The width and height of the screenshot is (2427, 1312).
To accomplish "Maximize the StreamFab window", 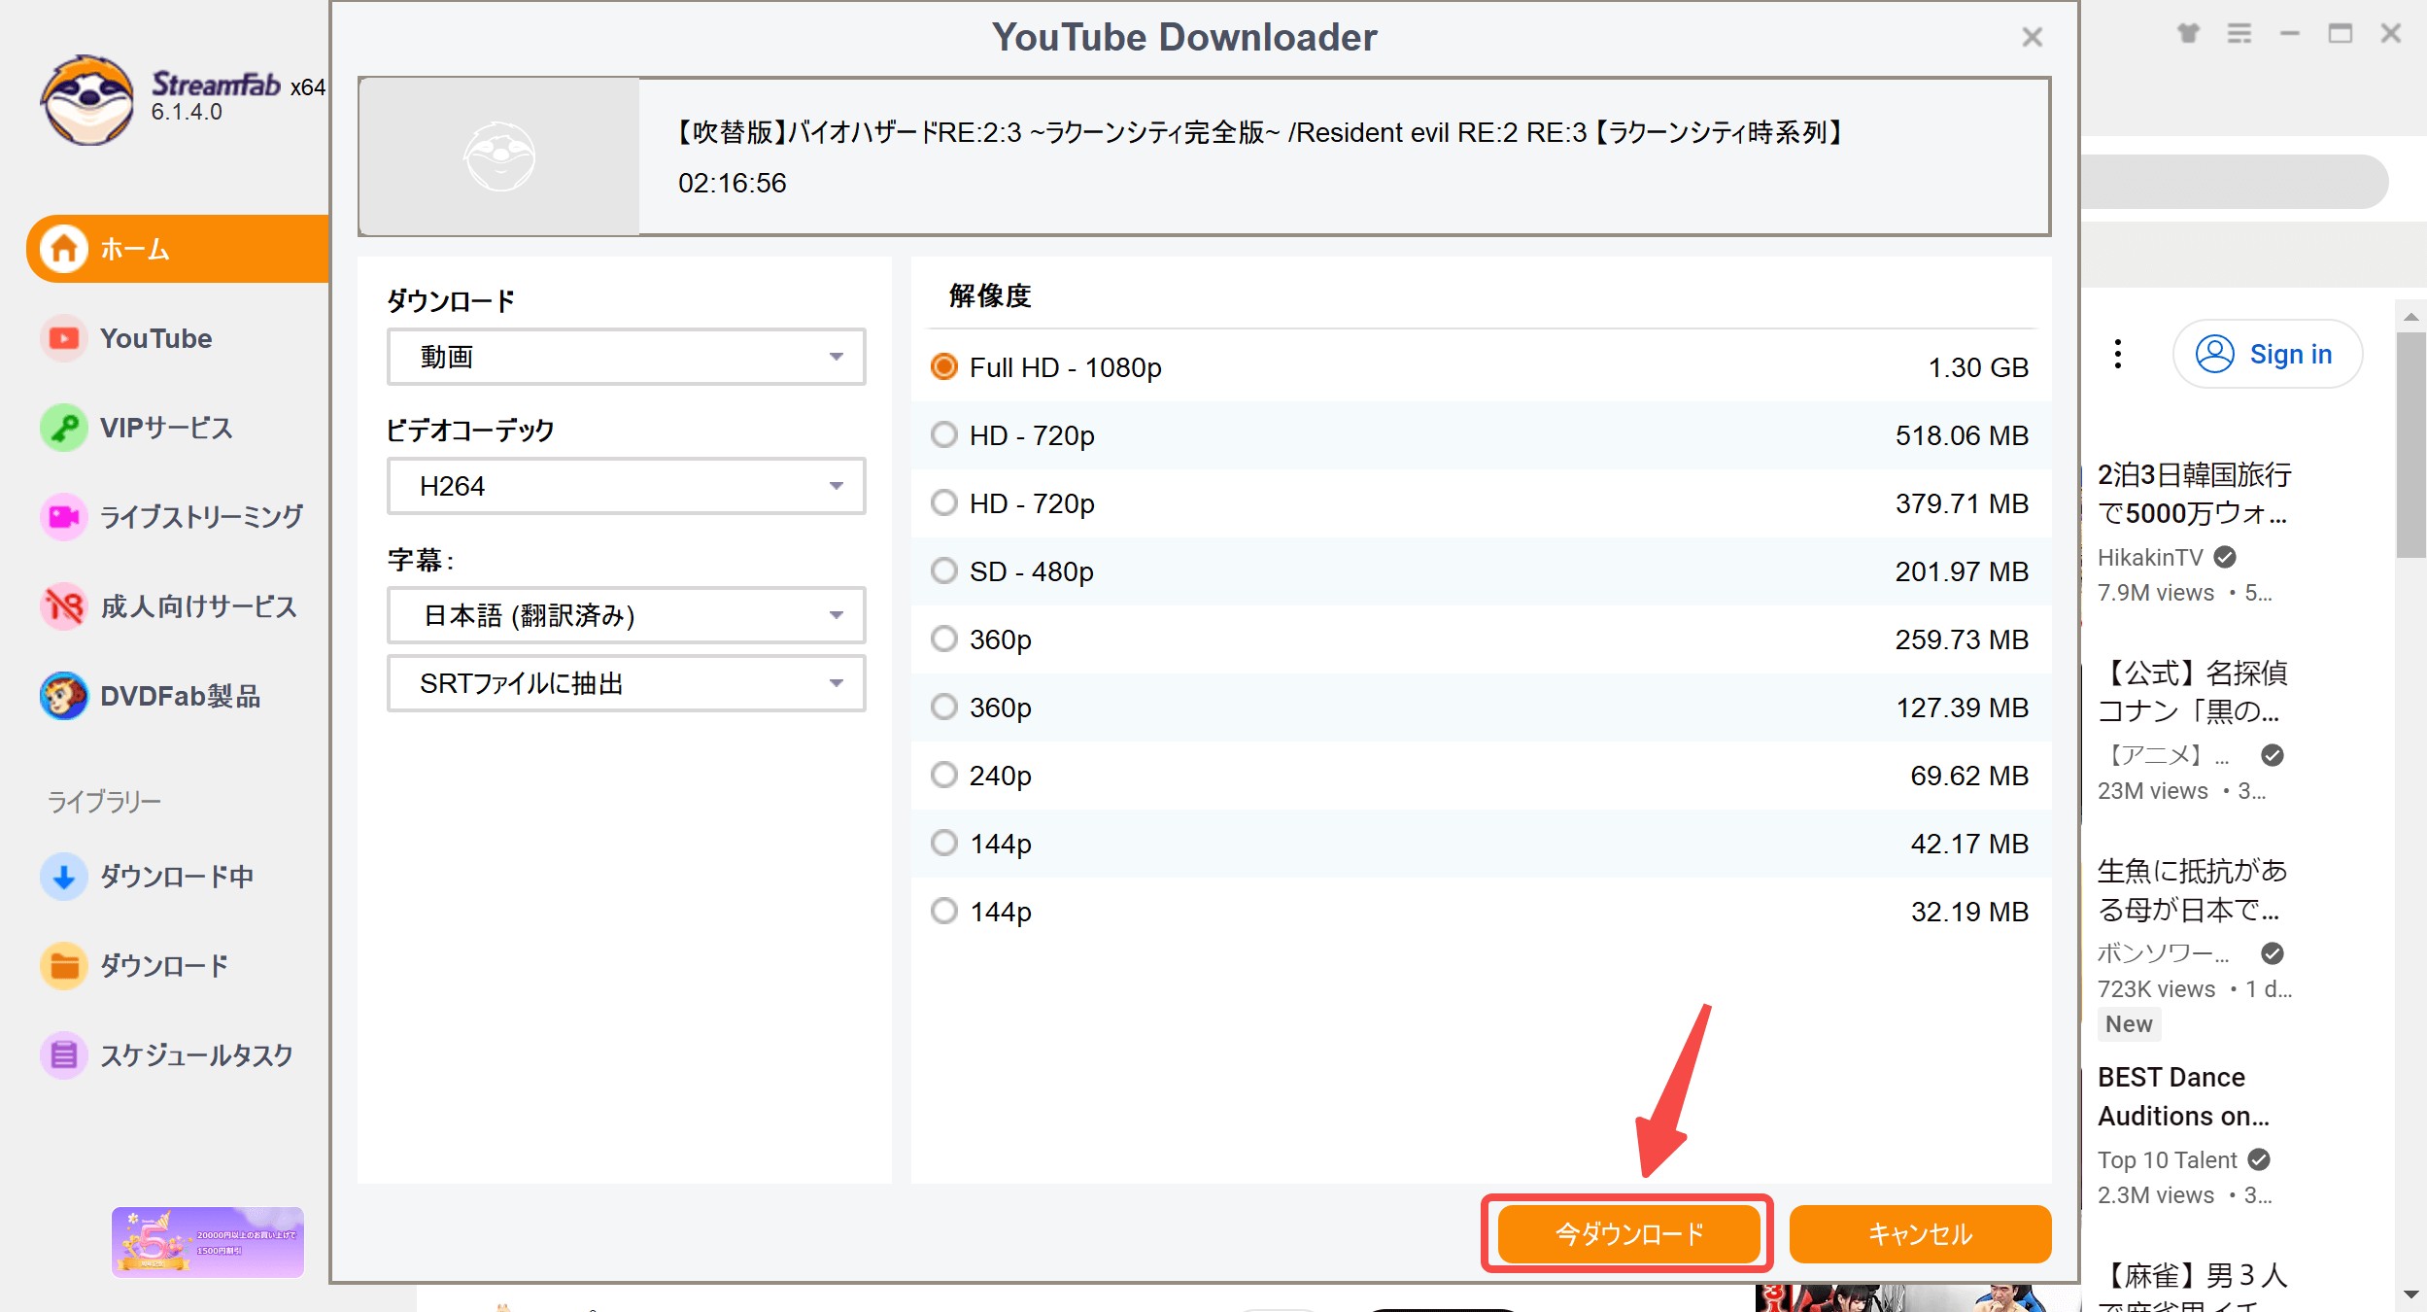I will pos(2341,34).
